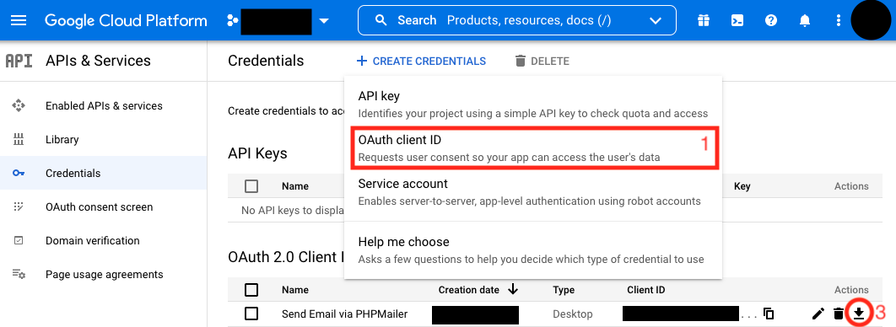Check the Send Email via PHPMailer row
This screenshot has height=327, width=896.
point(251,314)
